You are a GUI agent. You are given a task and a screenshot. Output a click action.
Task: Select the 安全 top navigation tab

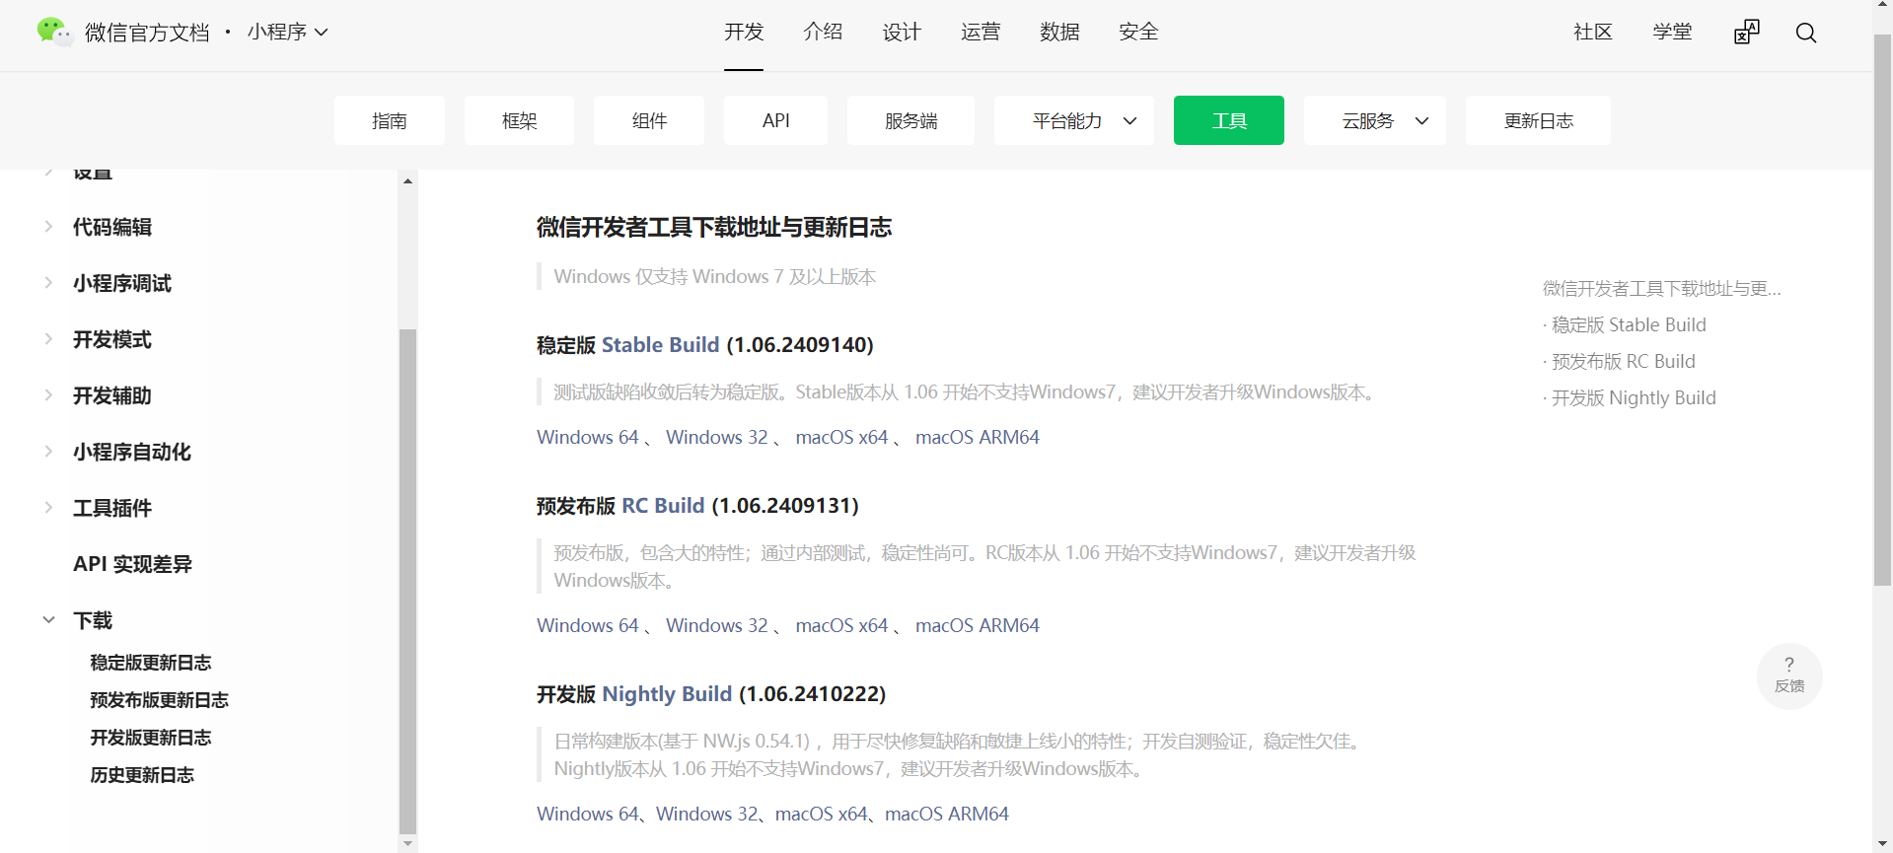1138,33
